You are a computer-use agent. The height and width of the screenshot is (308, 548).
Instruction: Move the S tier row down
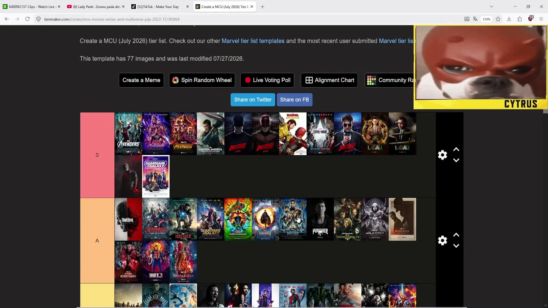[456, 160]
